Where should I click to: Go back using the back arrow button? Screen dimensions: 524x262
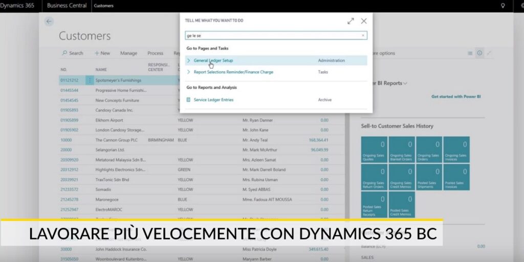49,21
